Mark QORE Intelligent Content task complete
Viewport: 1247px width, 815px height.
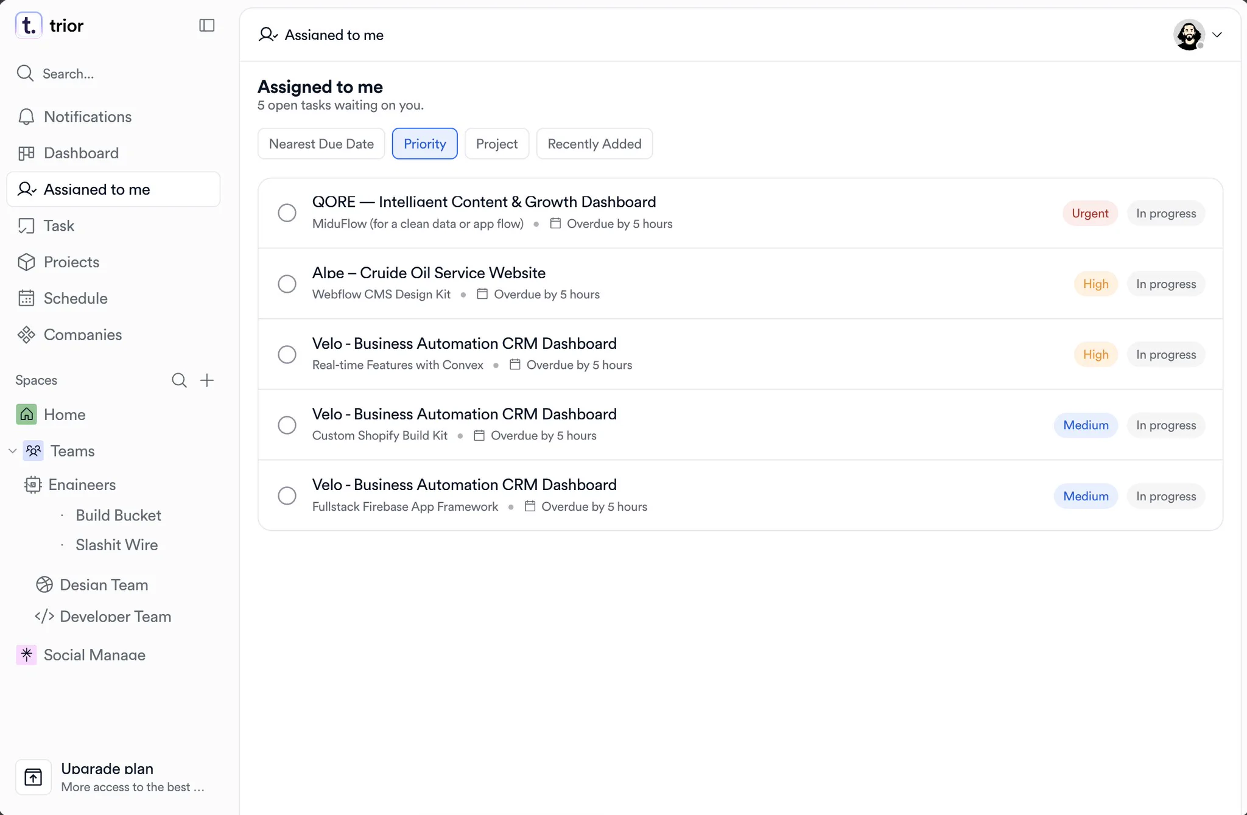coord(287,213)
